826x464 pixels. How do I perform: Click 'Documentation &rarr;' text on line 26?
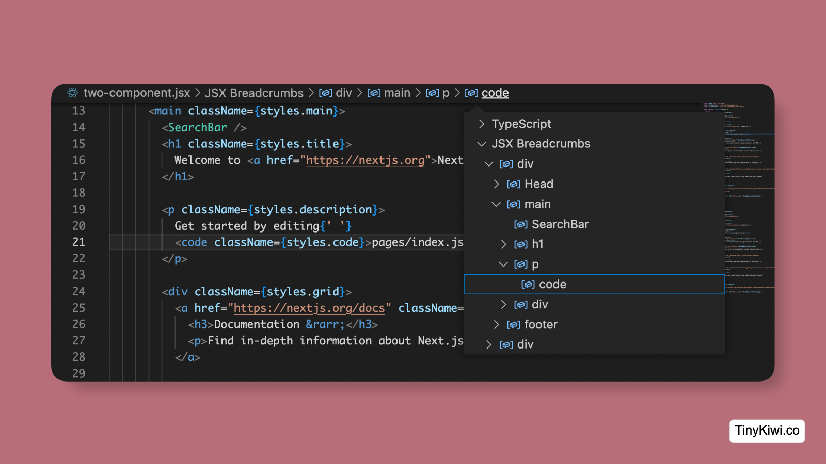[279, 324]
